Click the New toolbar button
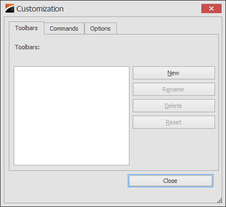The width and height of the screenshot is (226, 207). [174, 73]
